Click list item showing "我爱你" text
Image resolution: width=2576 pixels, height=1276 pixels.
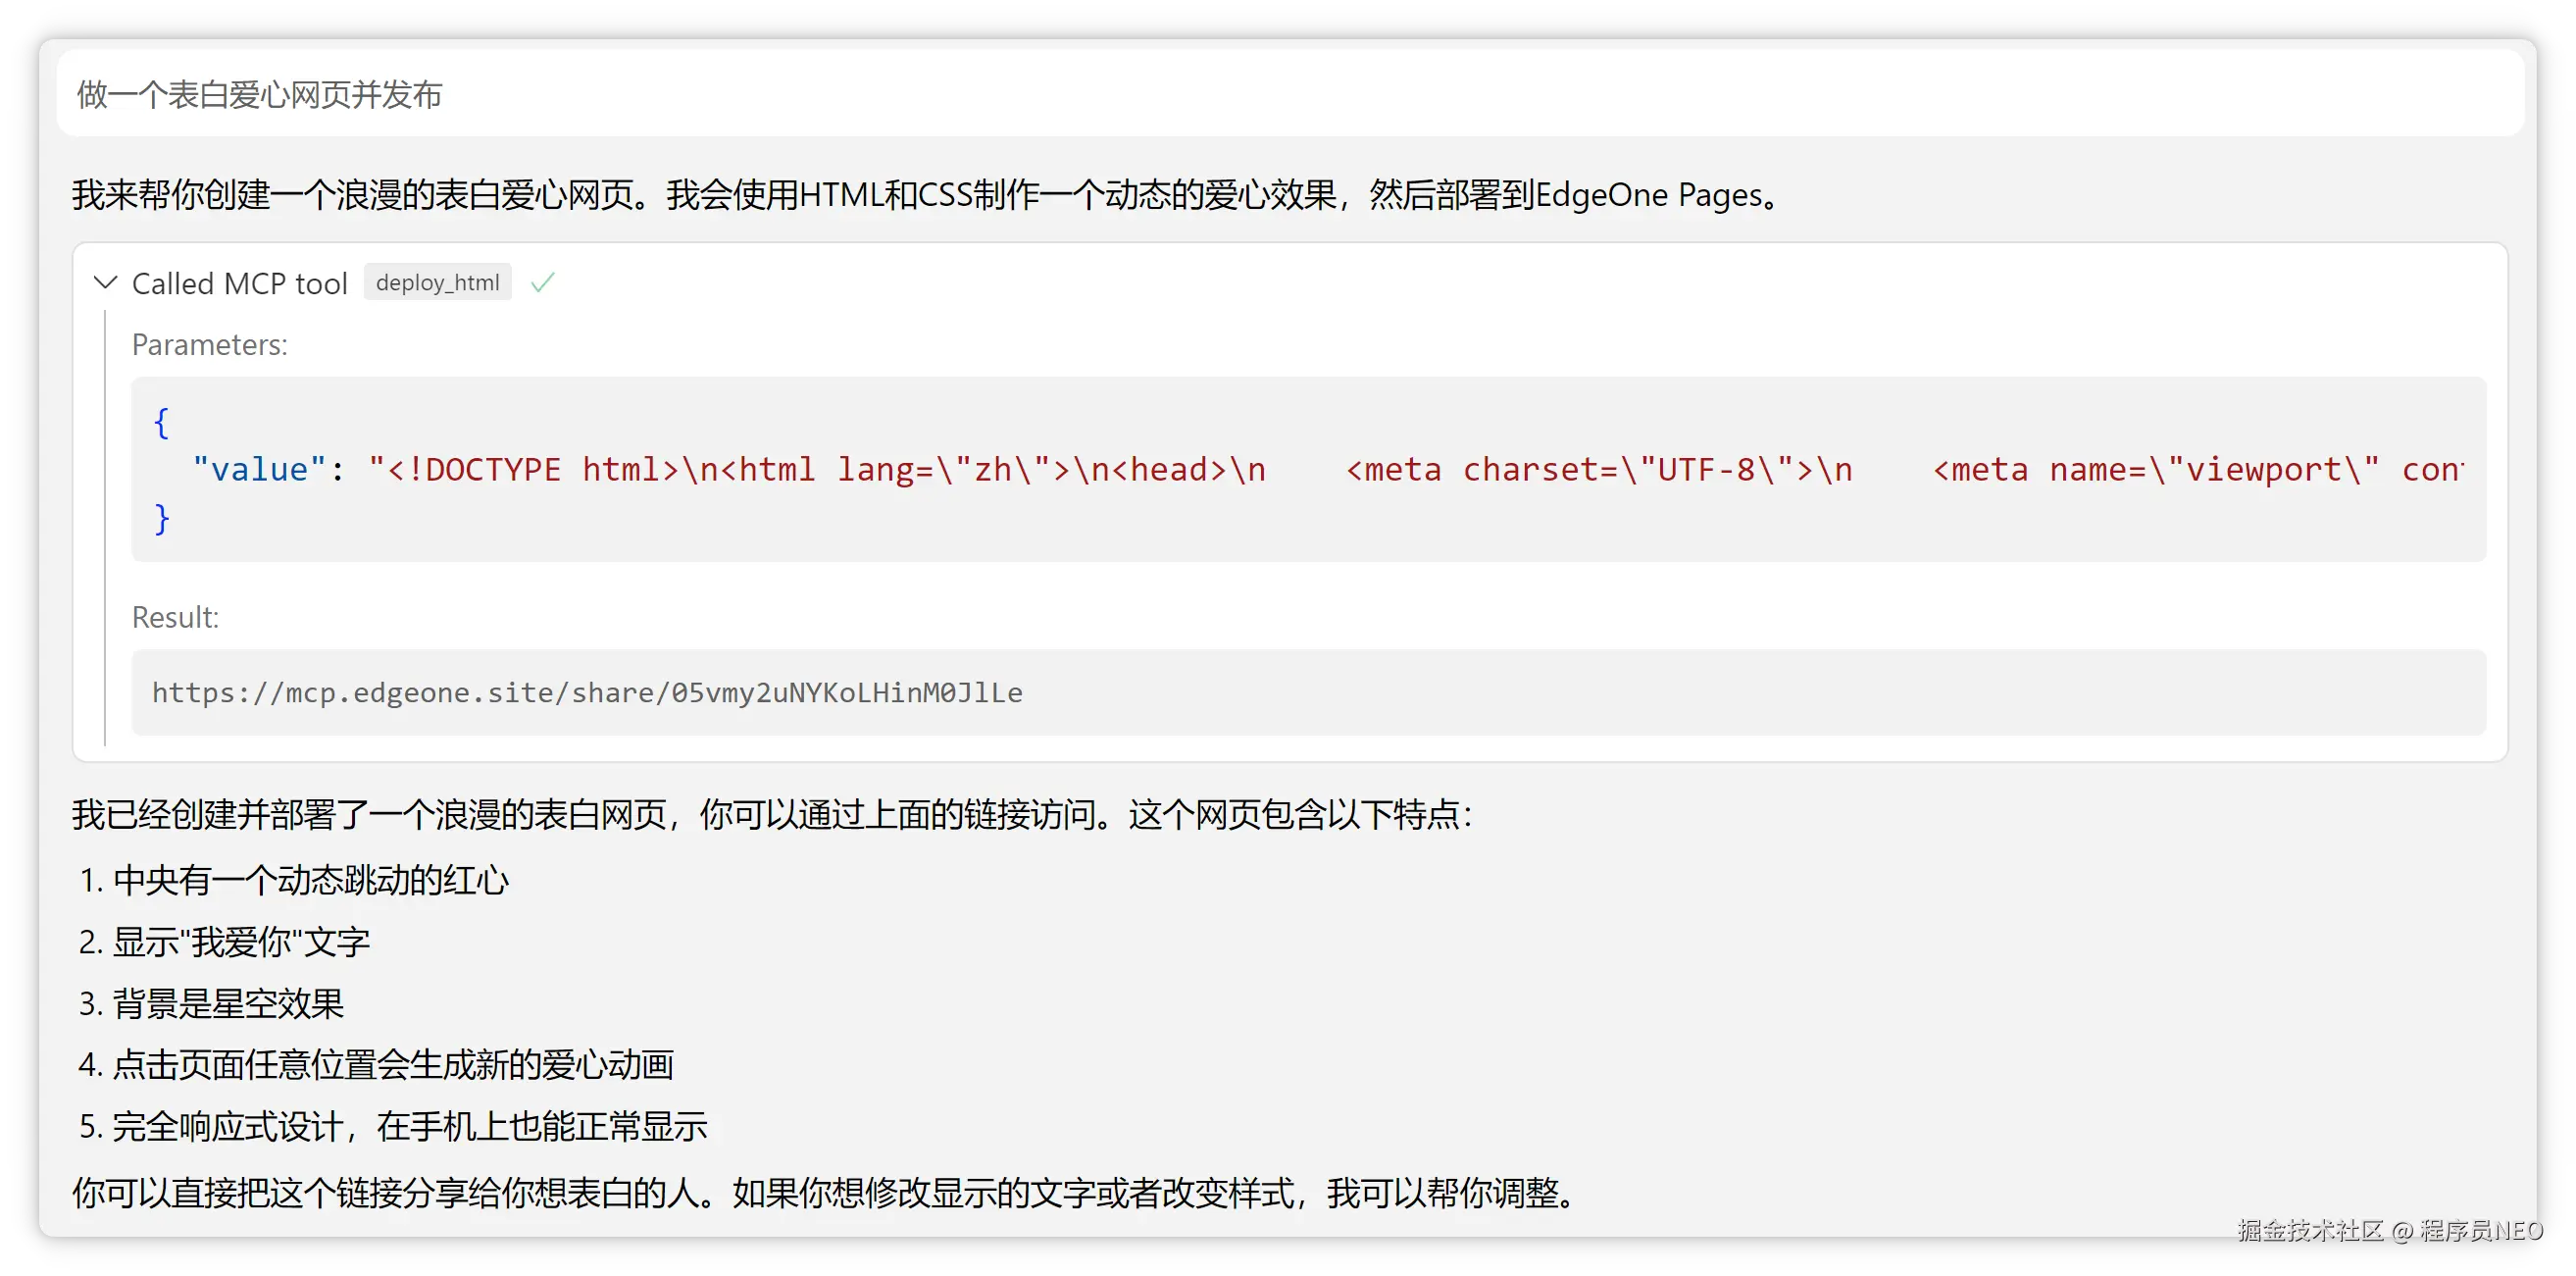[240, 942]
